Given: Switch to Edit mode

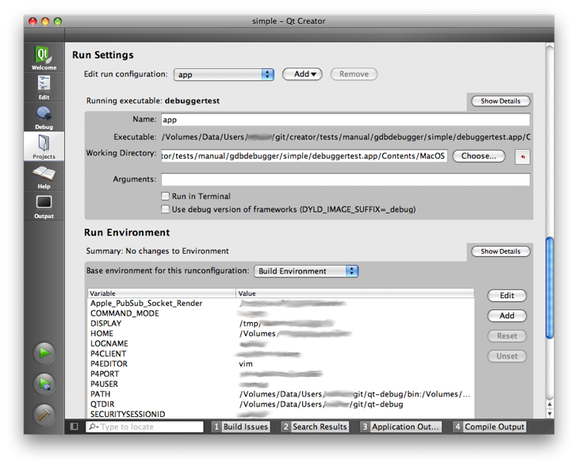Looking at the screenshot, I should pos(44,87).
